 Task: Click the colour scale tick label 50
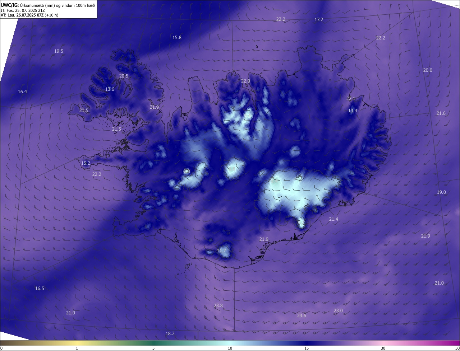coord(457,348)
